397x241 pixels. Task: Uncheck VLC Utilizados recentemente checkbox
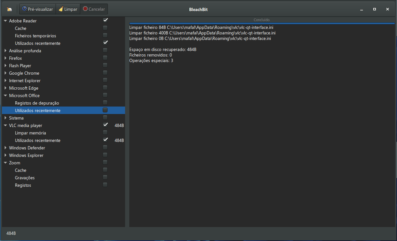coord(105,140)
